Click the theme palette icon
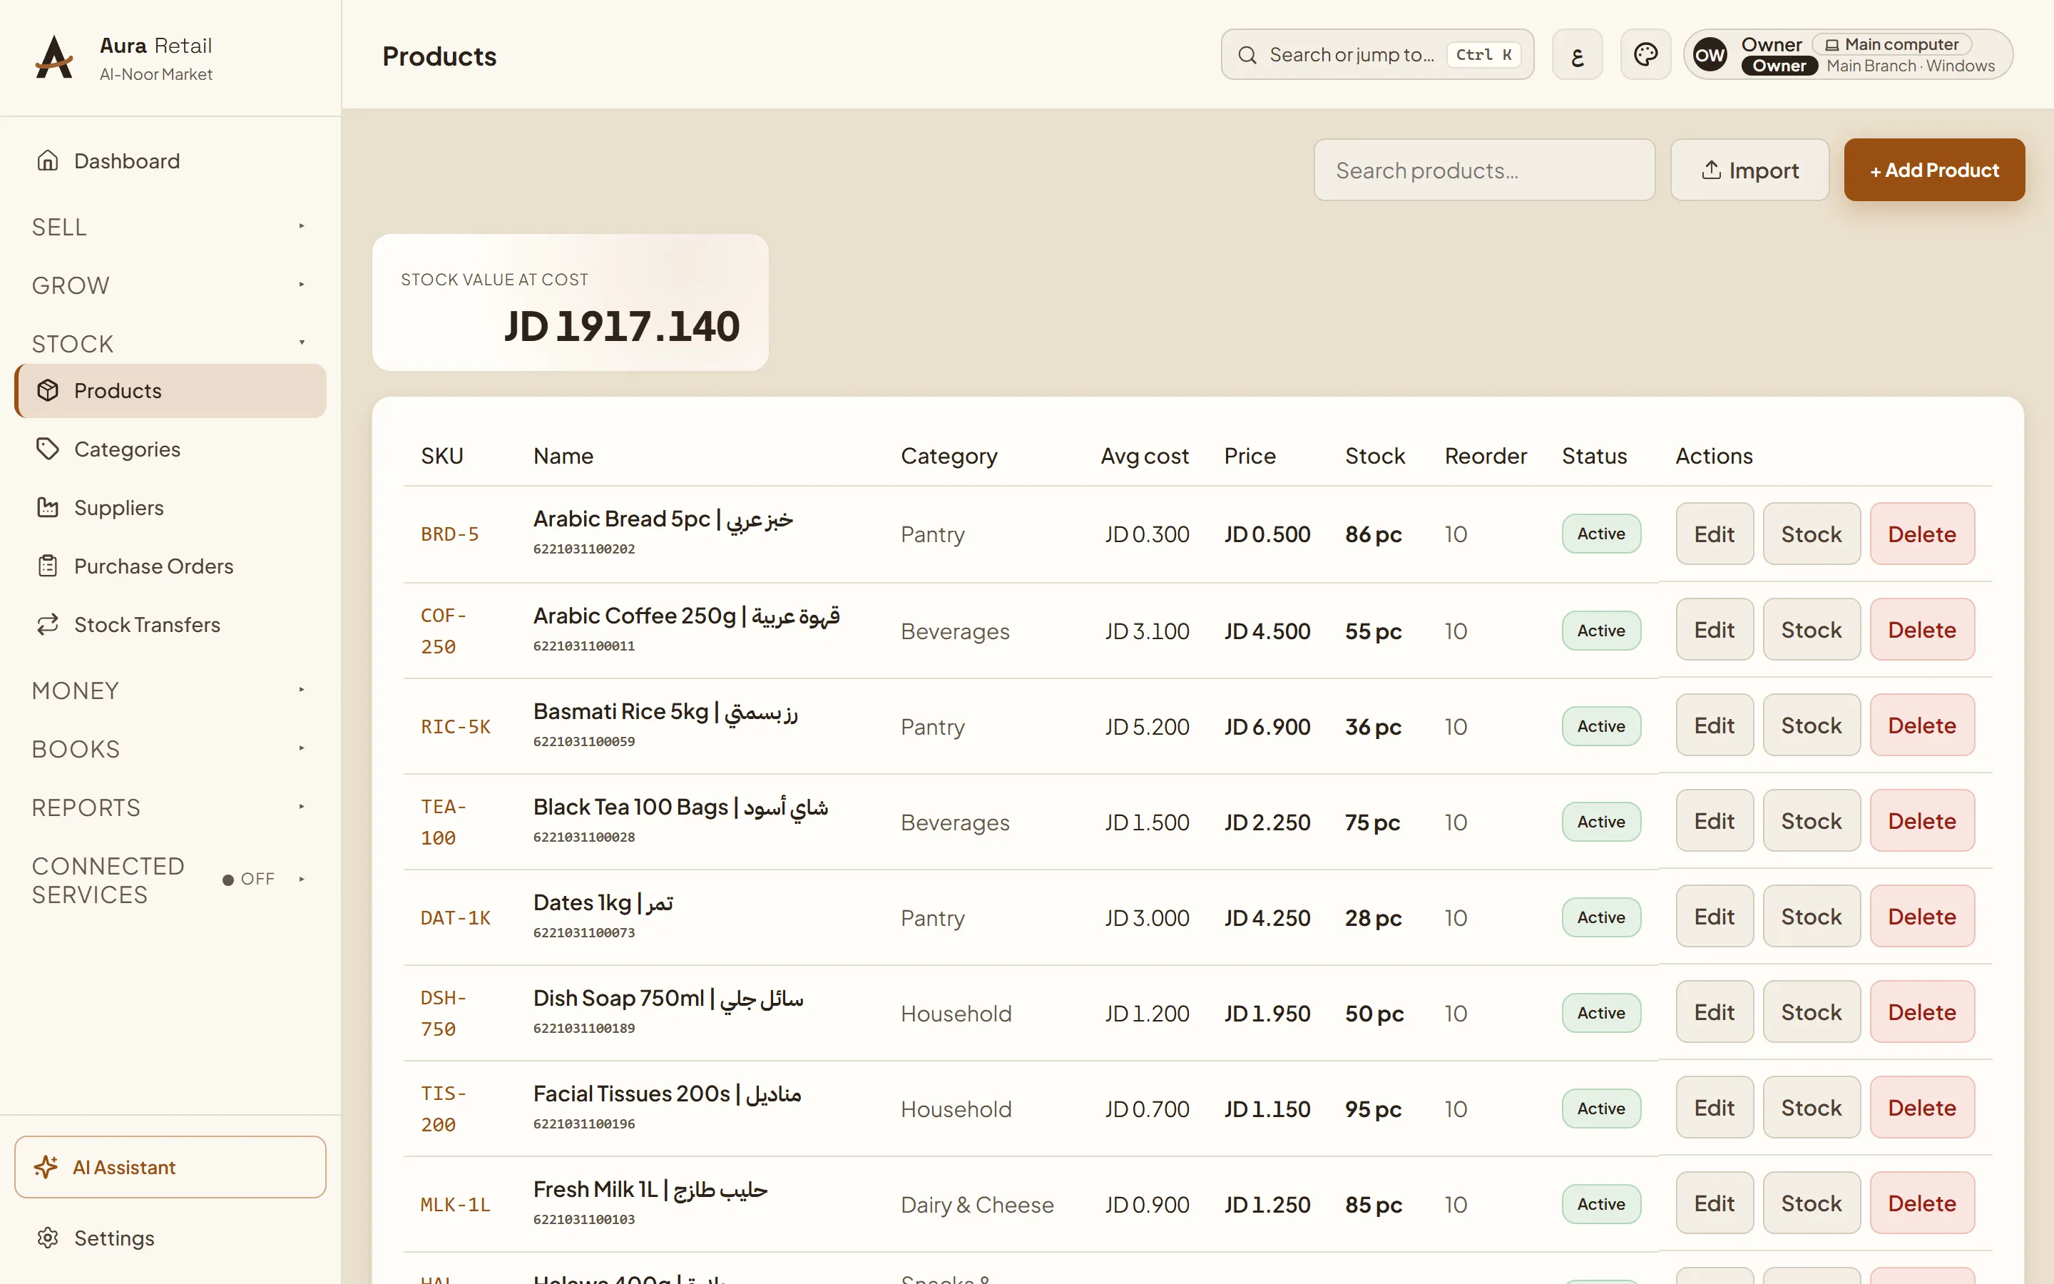This screenshot has height=1284, width=2054. 1645,54
